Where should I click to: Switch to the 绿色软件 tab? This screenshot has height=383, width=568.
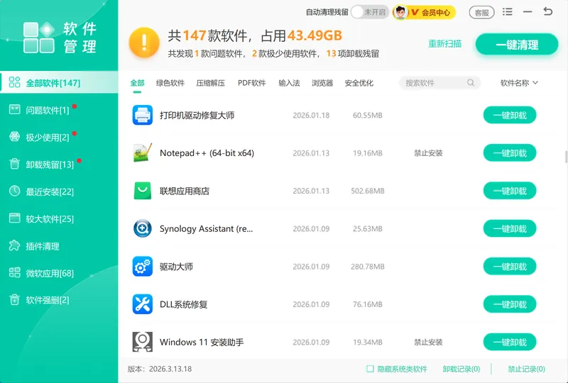click(x=170, y=83)
